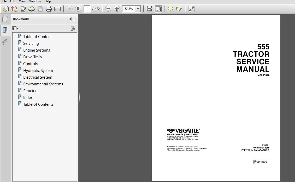Viewport: 295px width, 182px height.
Task: Zoom in with the plus button
Action: click(117, 9)
